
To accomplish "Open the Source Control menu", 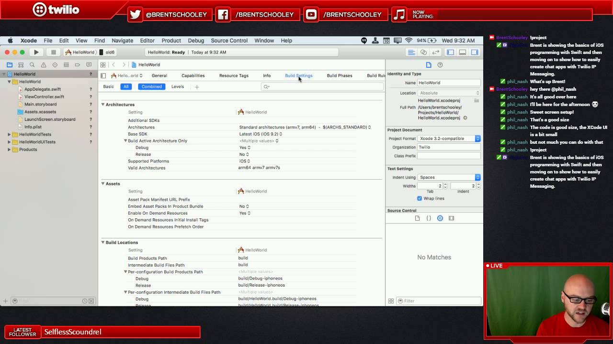I will click(229, 41).
